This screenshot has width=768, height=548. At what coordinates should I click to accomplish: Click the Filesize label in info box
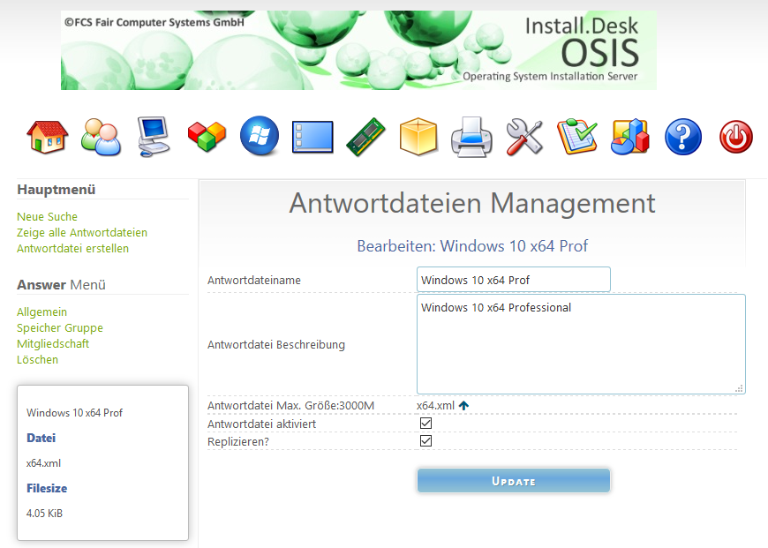click(47, 488)
